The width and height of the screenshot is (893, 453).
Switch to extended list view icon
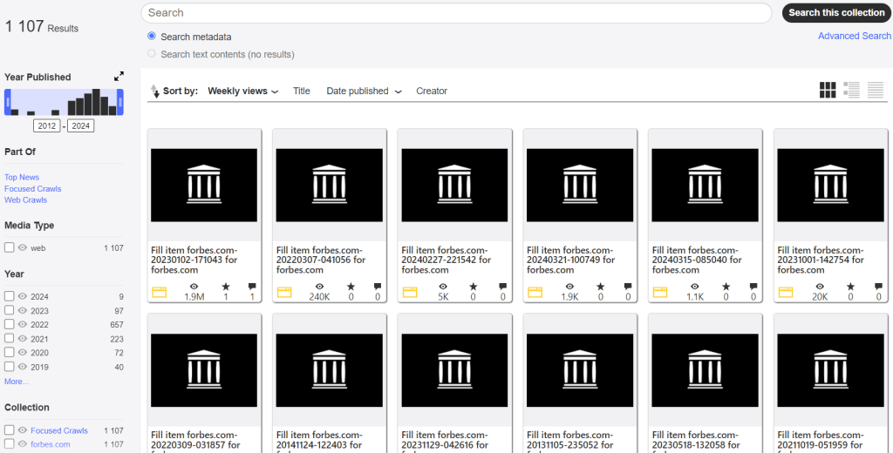coord(852,90)
